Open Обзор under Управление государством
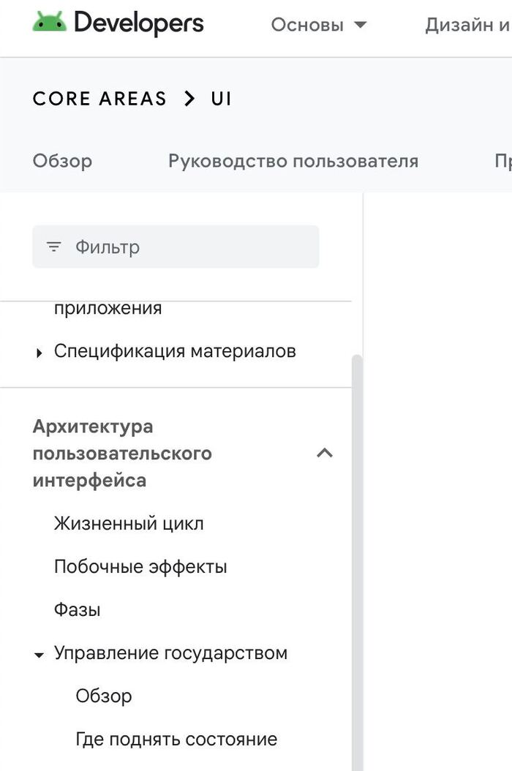Screen dimensions: 512x771 point(103,696)
